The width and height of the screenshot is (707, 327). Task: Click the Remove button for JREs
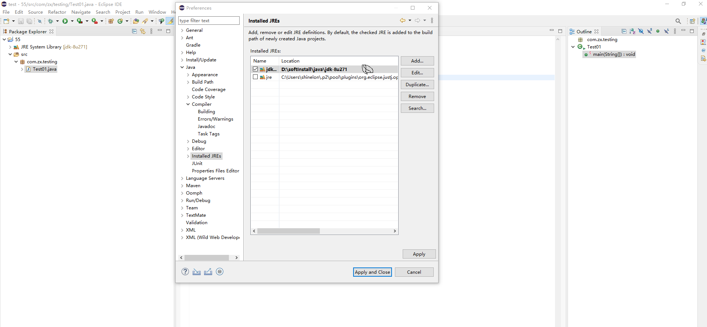417,97
